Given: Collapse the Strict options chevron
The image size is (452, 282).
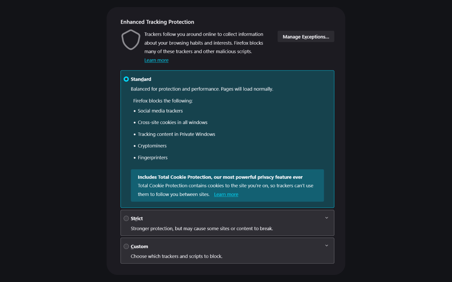Looking at the screenshot, I should 327,217.
